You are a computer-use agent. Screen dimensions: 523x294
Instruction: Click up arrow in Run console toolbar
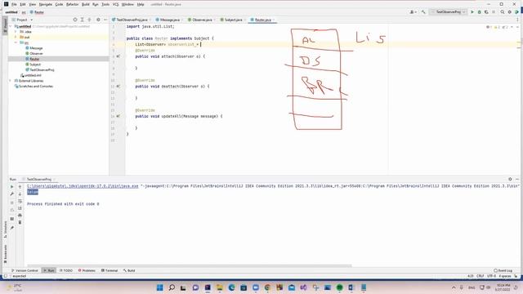(20, 187)
